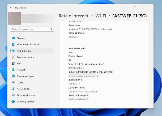Viewport: 162px width, 116px height.
Task: Click the Personalizzazione paintbrush icon
Action: tap(13, 57)
